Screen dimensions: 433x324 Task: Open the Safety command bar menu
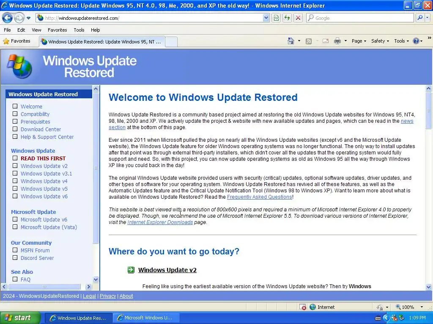point(380,41)
